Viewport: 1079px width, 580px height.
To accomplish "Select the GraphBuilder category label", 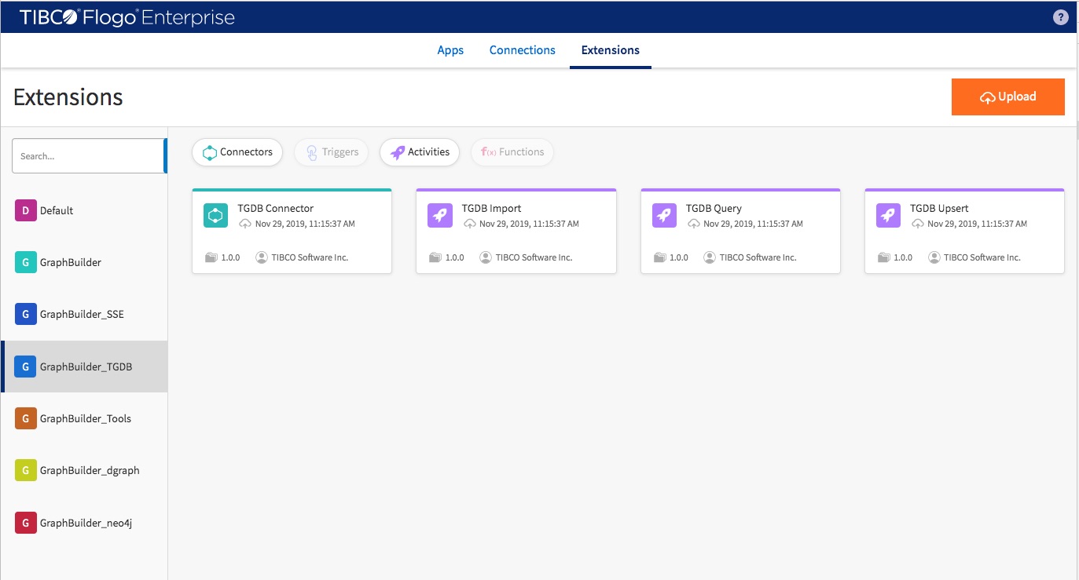I will tap(71, 262).
